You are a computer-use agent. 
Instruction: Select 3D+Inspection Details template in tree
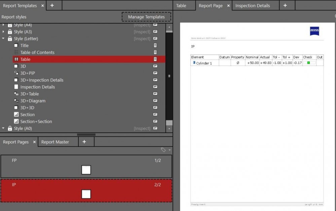click(x=42, y=80)
